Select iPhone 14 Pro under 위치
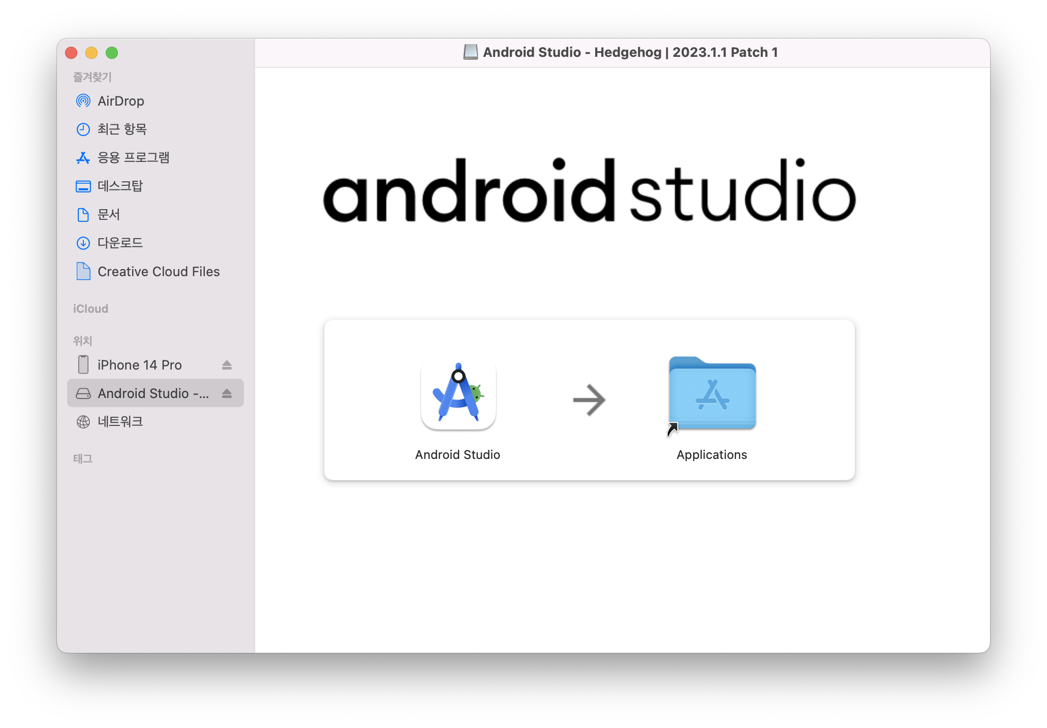Screen dimensions: 1047x728 (139, 365)
